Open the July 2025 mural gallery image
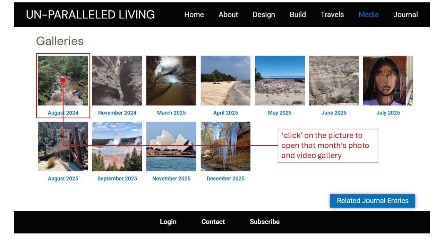The image size is (444, 249). pyautogui.click(x=388, y=80)
